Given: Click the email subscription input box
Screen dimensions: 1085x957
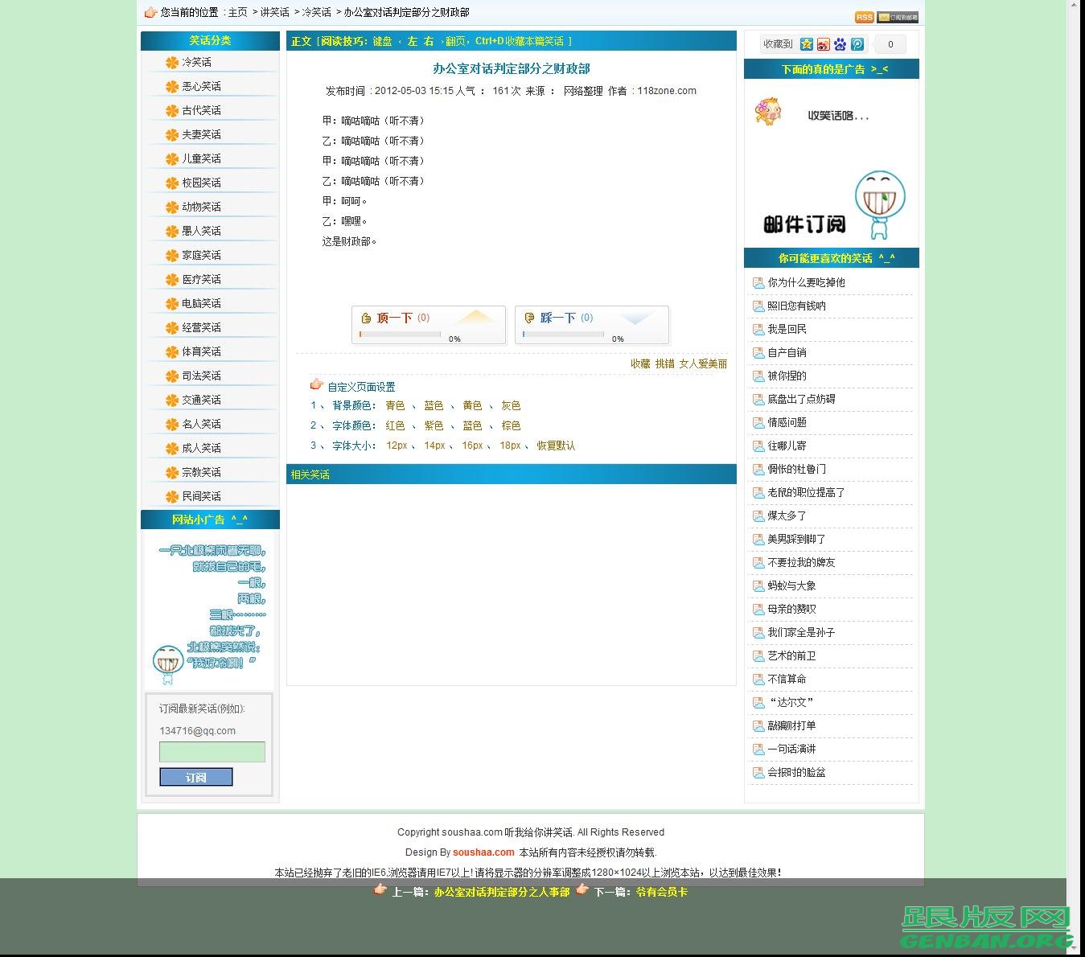Looking at the screenshot, I should (212, 752).
